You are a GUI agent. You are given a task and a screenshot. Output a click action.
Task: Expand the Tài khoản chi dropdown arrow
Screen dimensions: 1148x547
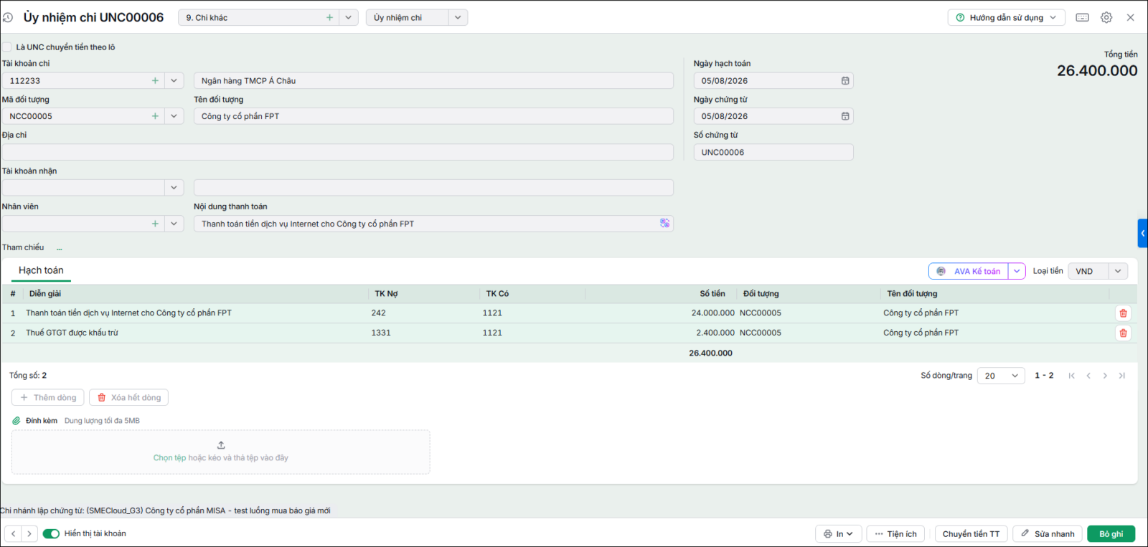(x=174, y=80)
